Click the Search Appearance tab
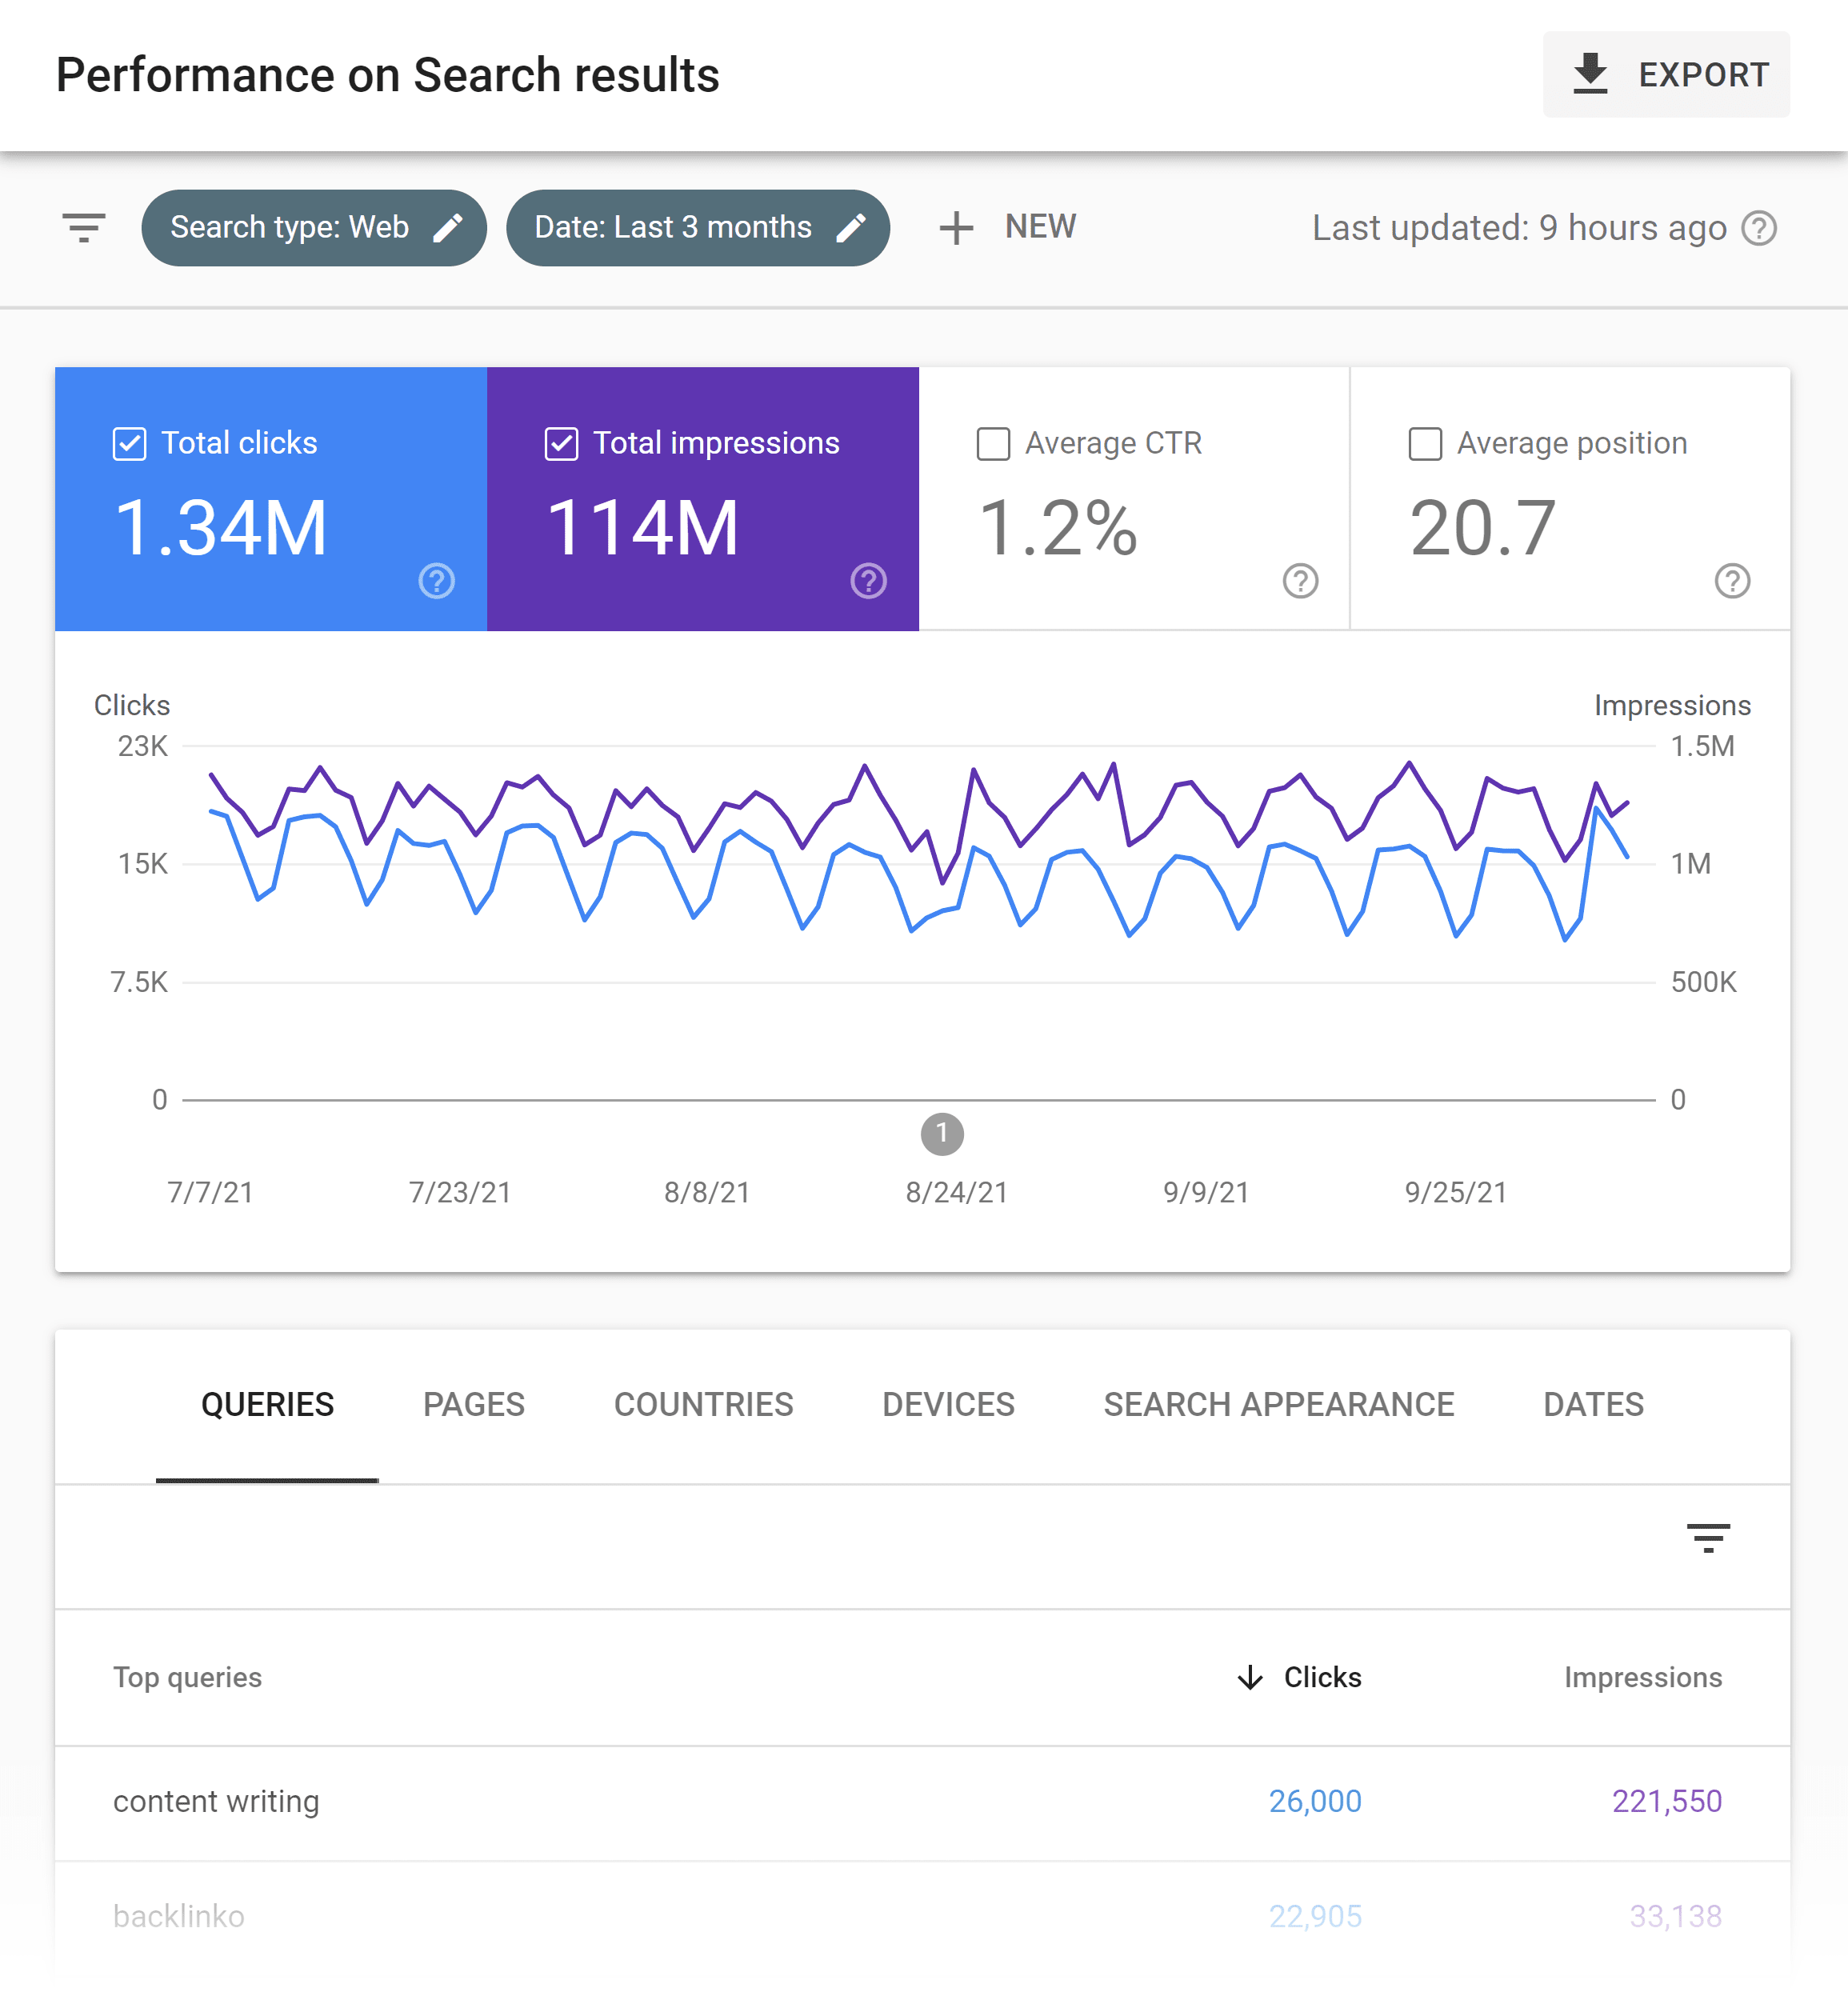This screenshot has height=2004, width=1848. 1279,1403
